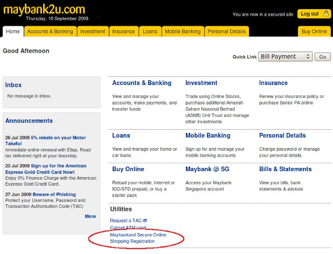The image size is (333, 254).
Task: Click the Cancel ATM card link
Action: (x=128, y=227)
